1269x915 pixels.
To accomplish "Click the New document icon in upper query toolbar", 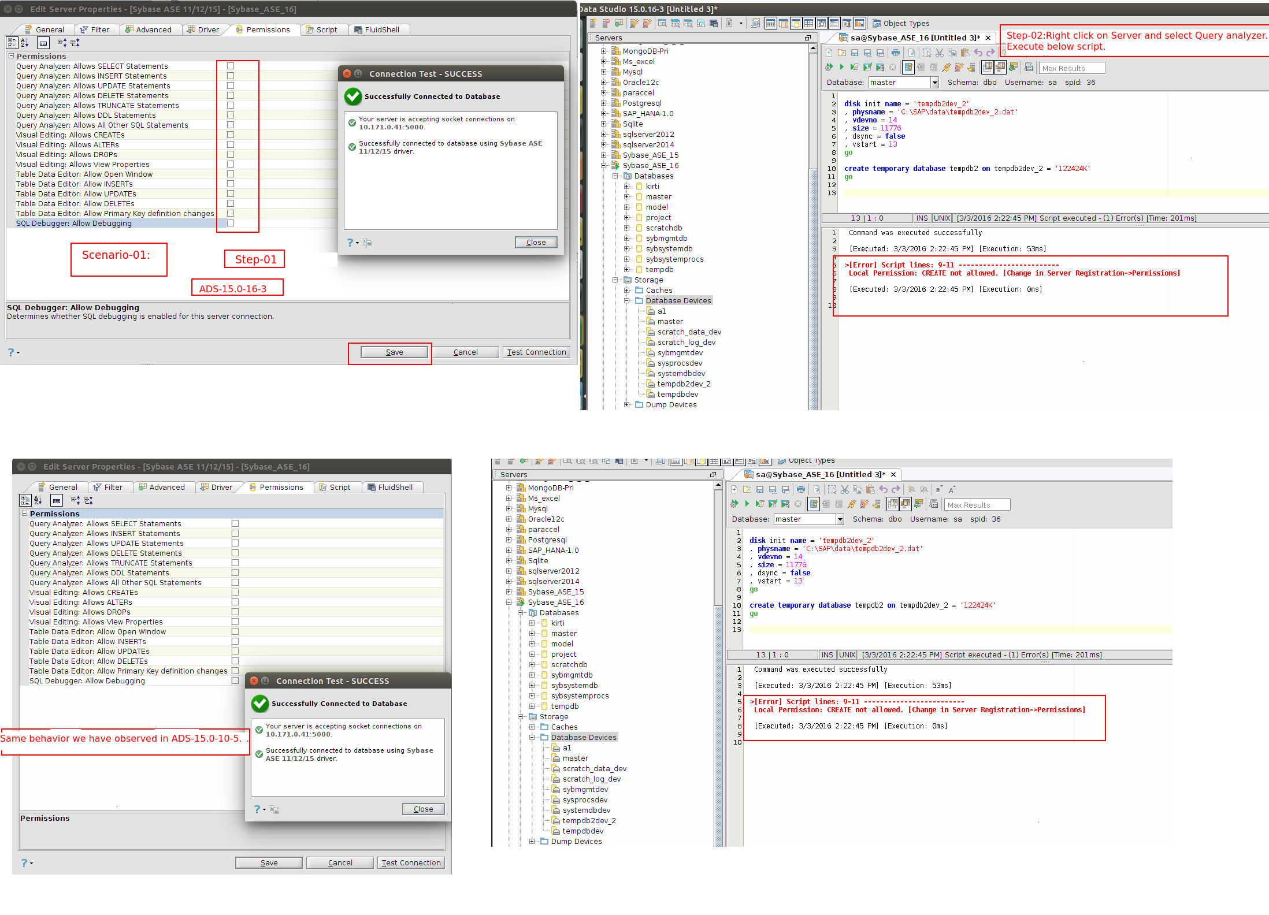I will pyautogui.click(x=829, y=53).
